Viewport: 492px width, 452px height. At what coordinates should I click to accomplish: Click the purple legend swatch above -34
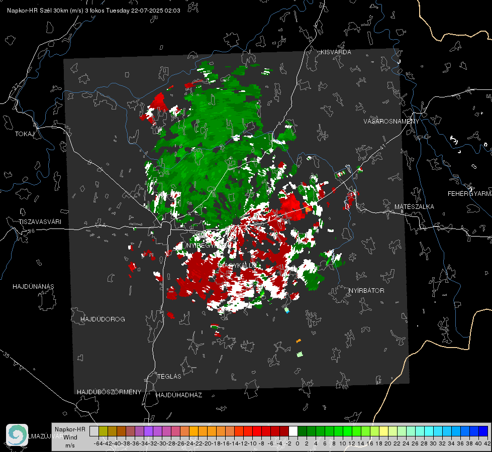click(148, 431)
